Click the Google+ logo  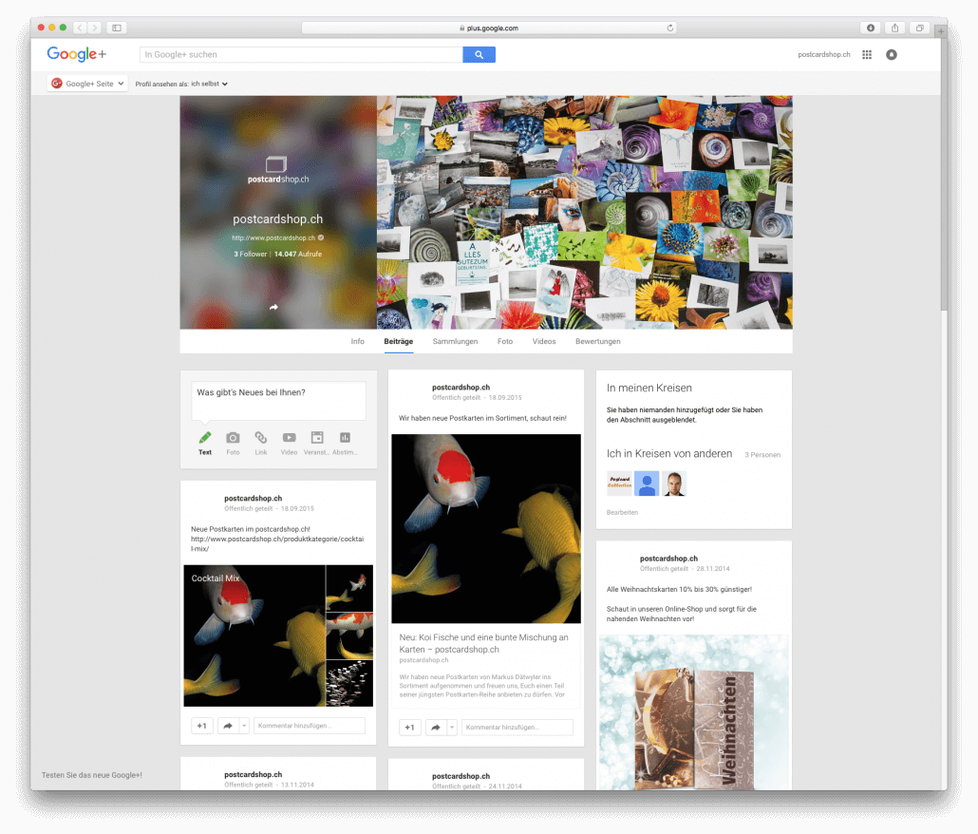click(x=77, y=54)
